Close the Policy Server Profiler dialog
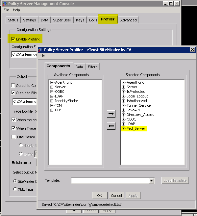 click(192, 50)
